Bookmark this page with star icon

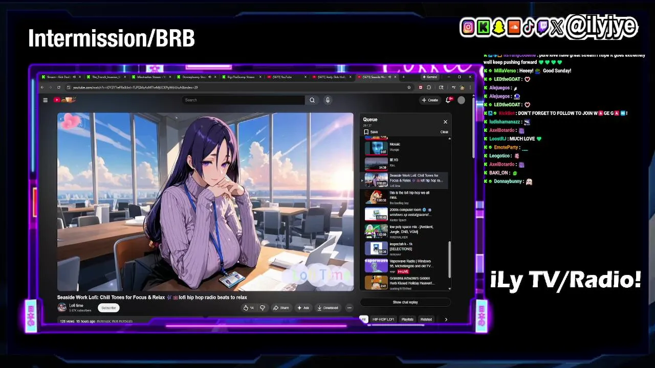(x=409, y=87)
